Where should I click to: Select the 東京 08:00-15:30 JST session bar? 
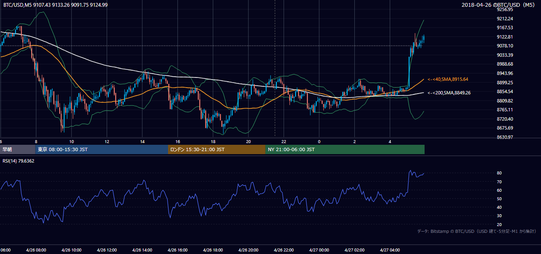click(x=102, y=149)
